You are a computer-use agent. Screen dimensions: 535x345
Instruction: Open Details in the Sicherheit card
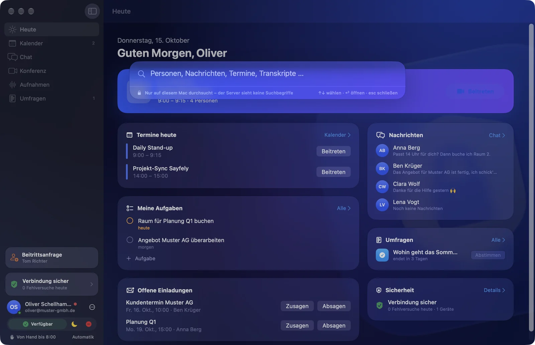pos(495,290)
